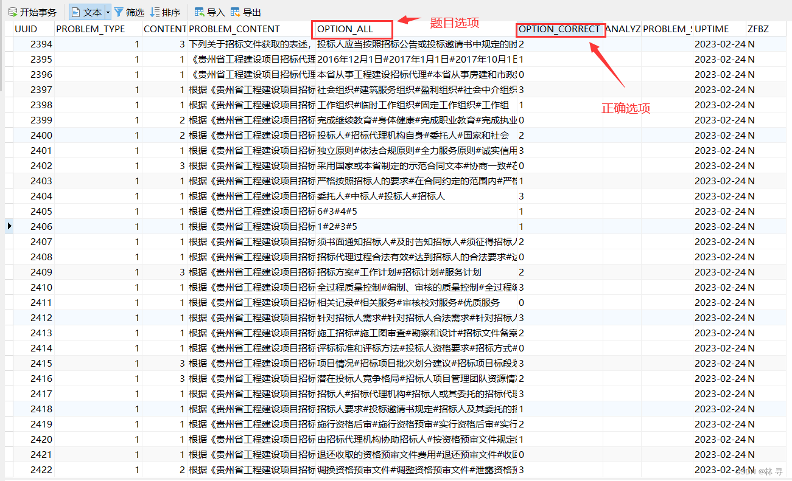Select the CONTENT column header
Image resolution: width=792 pixels, height=481 pixels.
coord(164,29)
